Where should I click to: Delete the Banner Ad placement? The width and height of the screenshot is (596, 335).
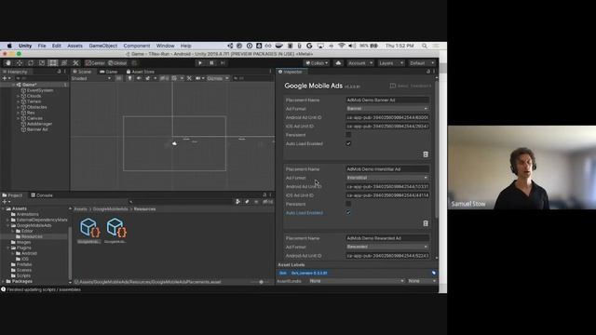tap(426, 154)
